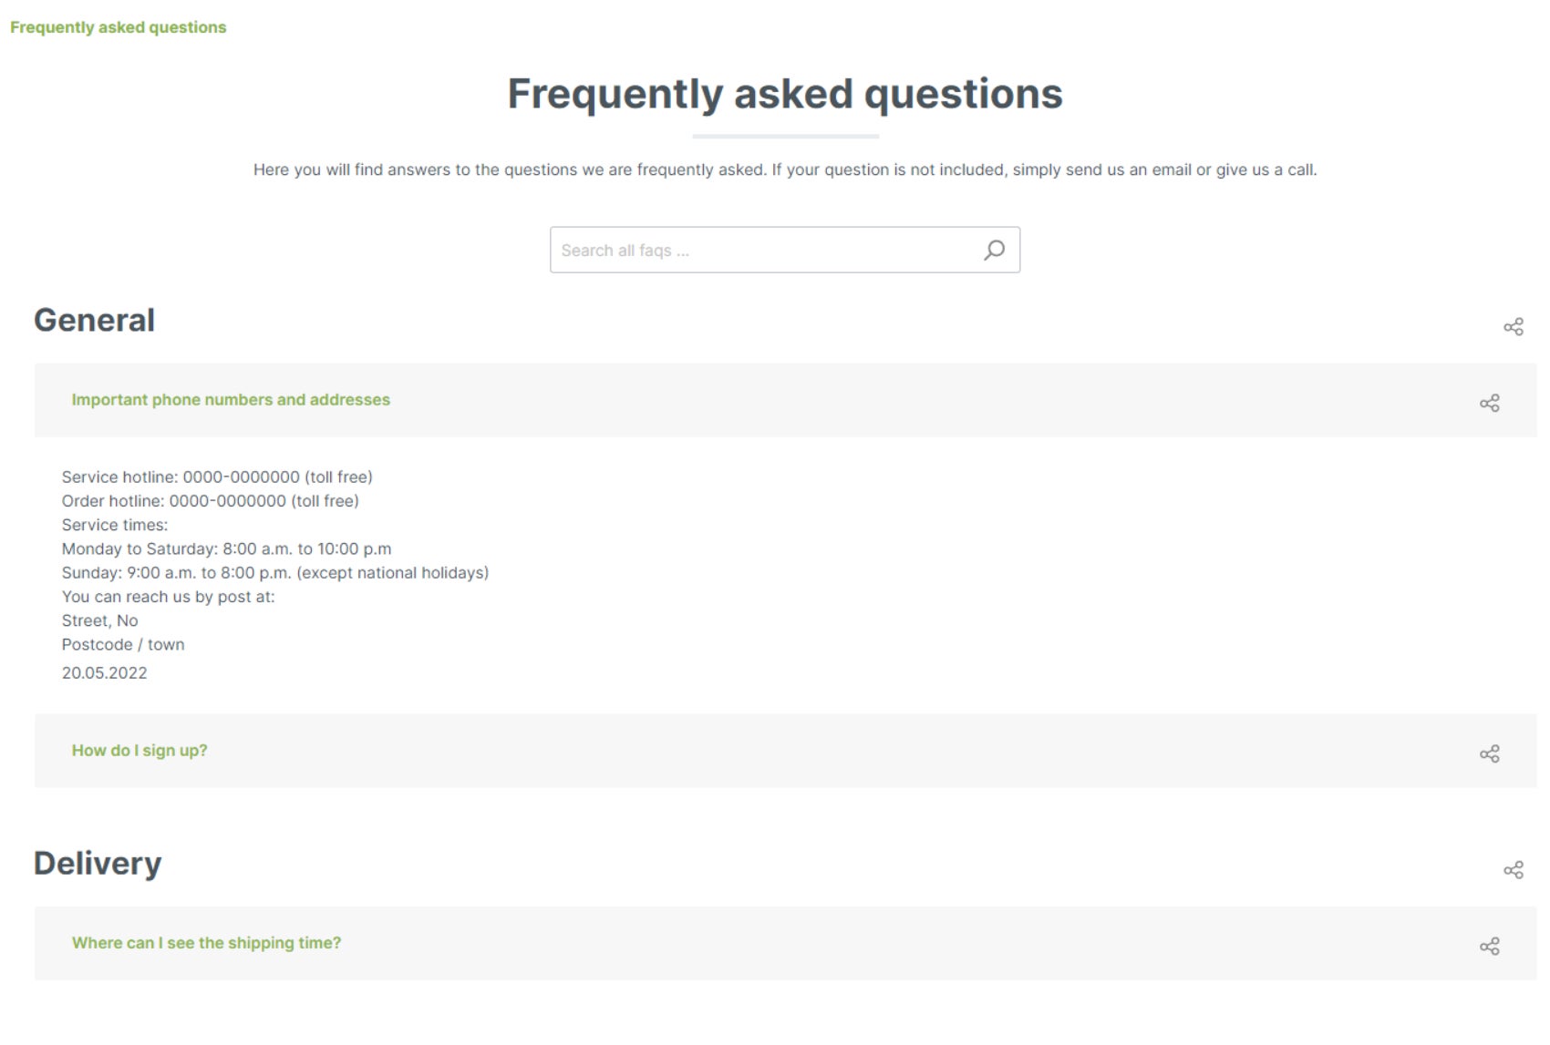Click the Delivery section heading
Image resolution: width=1550 pixels, height=1045 pixels.
98,863
